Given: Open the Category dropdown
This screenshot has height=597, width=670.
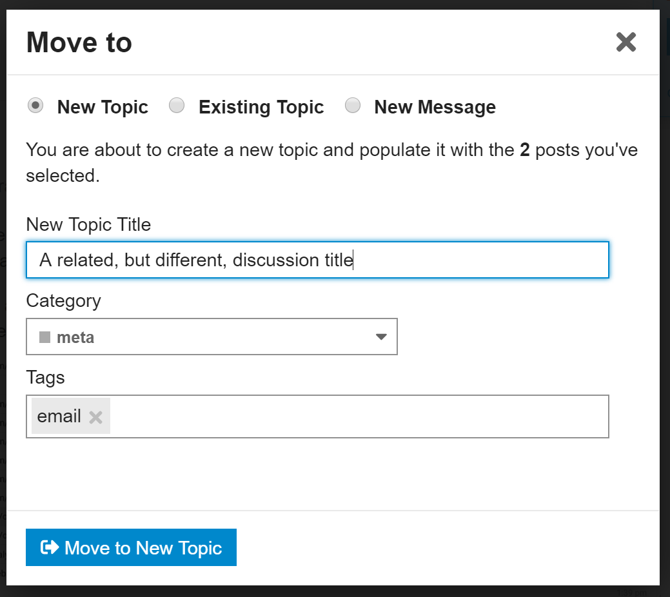Looking at the screenshot, I should tap(212, 337).
